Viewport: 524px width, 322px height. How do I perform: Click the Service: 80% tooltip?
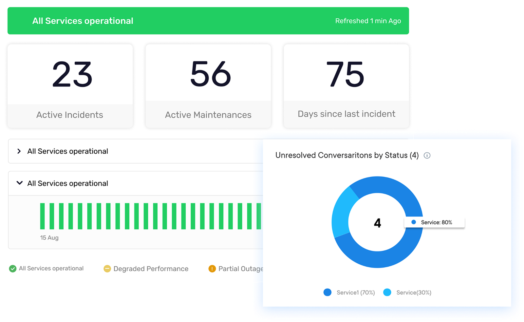pos(435,222)
